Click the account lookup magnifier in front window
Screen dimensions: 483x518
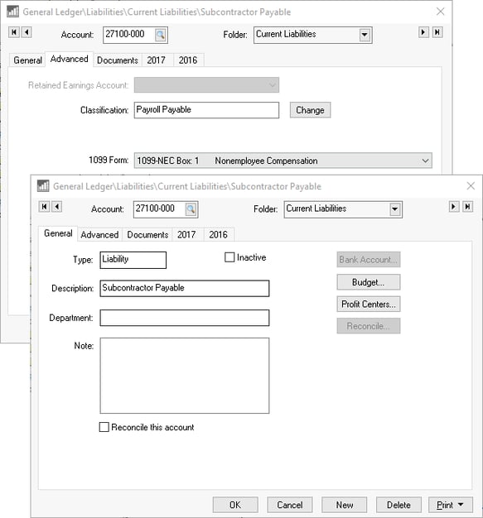coord(191,209)
